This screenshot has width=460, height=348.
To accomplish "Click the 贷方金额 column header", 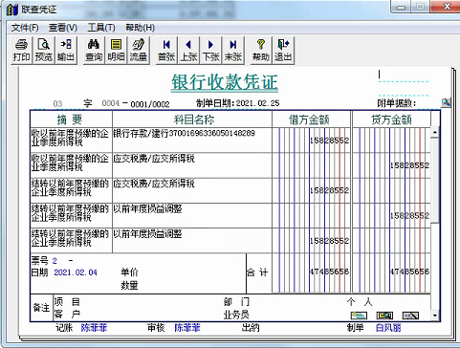I will pos(391,120).
